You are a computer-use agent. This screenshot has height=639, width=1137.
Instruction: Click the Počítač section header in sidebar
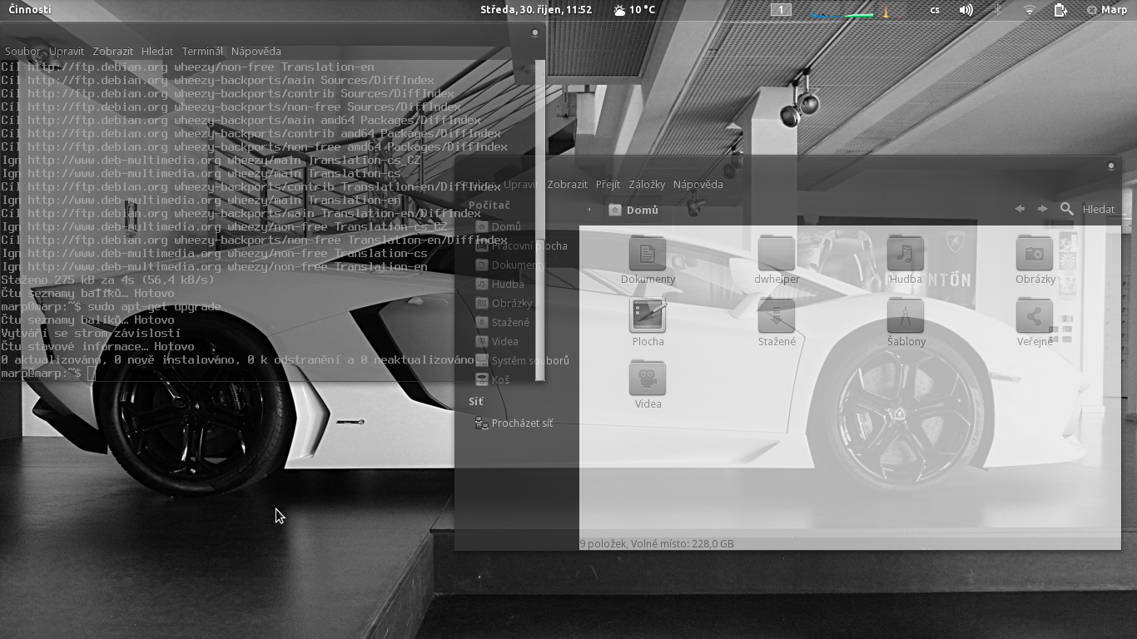(489, 205)
